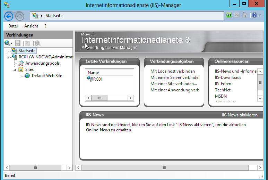Open the Ansicht menu
Viewport: 268px width, 180px height.
tap(31, 26)
